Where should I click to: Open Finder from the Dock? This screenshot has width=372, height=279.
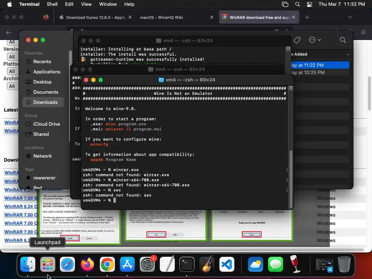[x=28, y=264]
